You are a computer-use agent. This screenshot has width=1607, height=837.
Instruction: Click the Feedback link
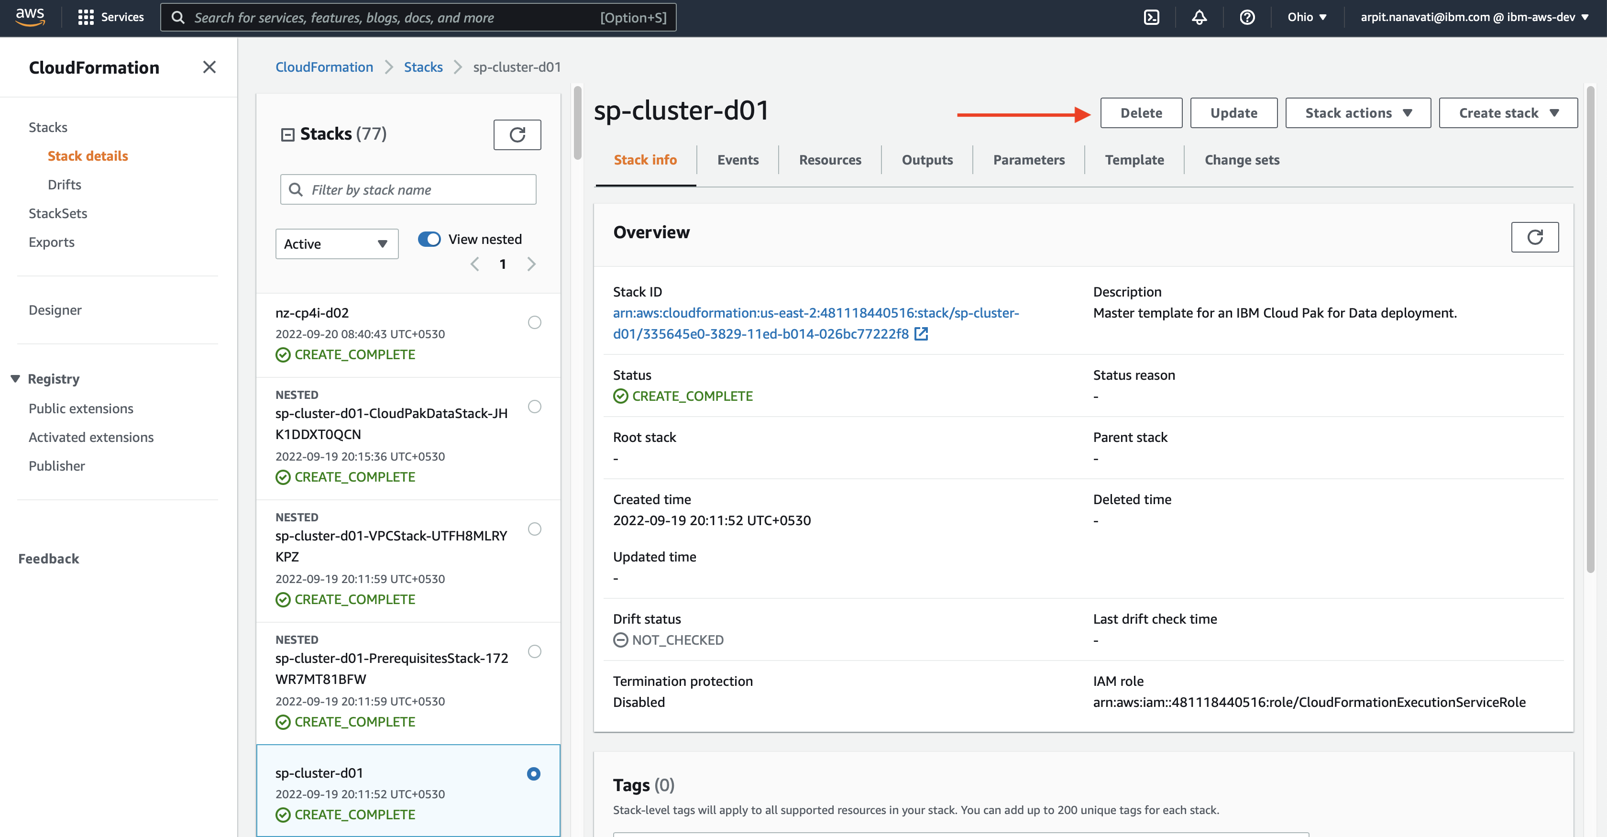point(49,559)
